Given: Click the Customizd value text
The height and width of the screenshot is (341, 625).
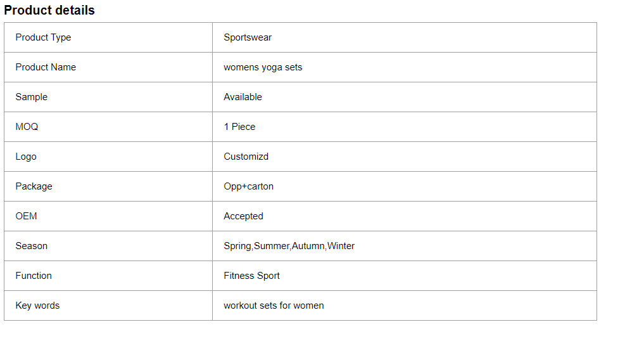Looking at the screenshot, I should 246,157.
